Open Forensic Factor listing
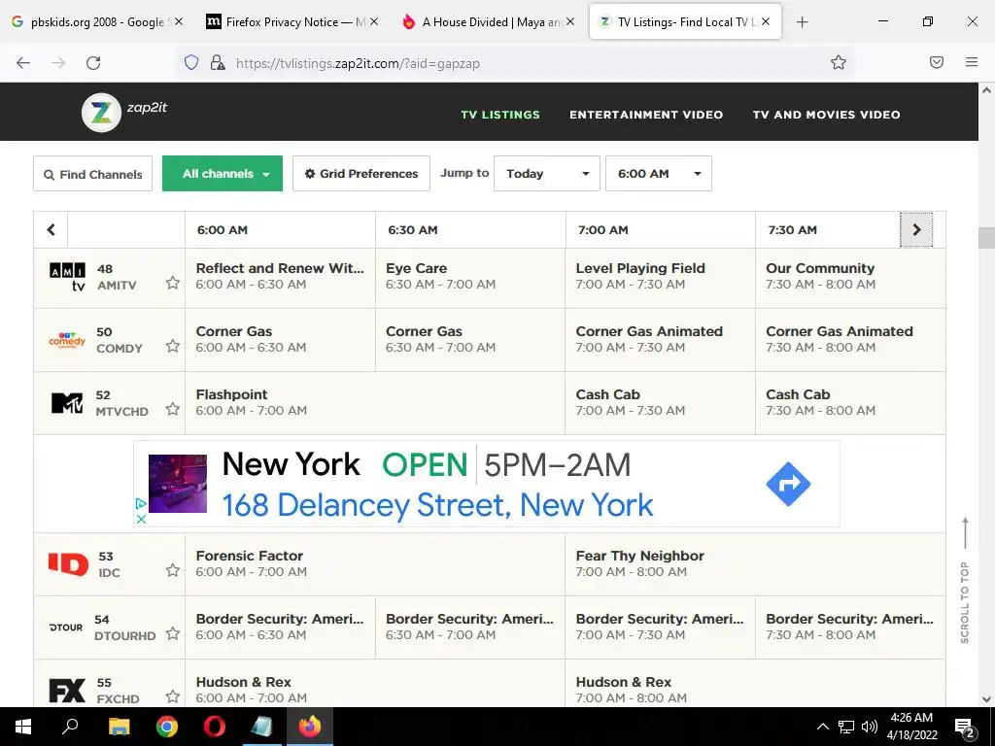995x746 pixels. tap(374, 564)
